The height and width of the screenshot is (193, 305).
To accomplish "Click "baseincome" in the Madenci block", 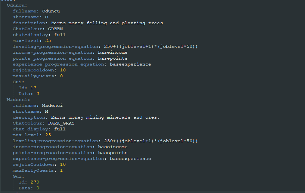I will pos(113,147).
